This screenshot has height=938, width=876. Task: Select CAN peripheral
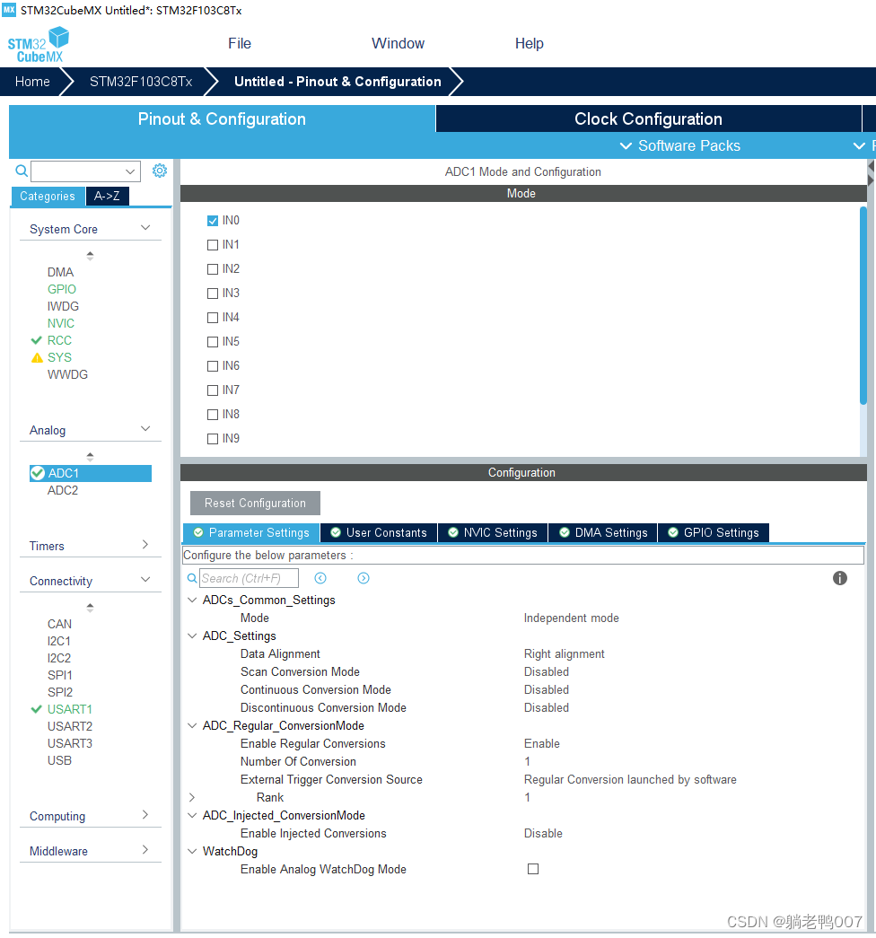[x=59, y=624]
